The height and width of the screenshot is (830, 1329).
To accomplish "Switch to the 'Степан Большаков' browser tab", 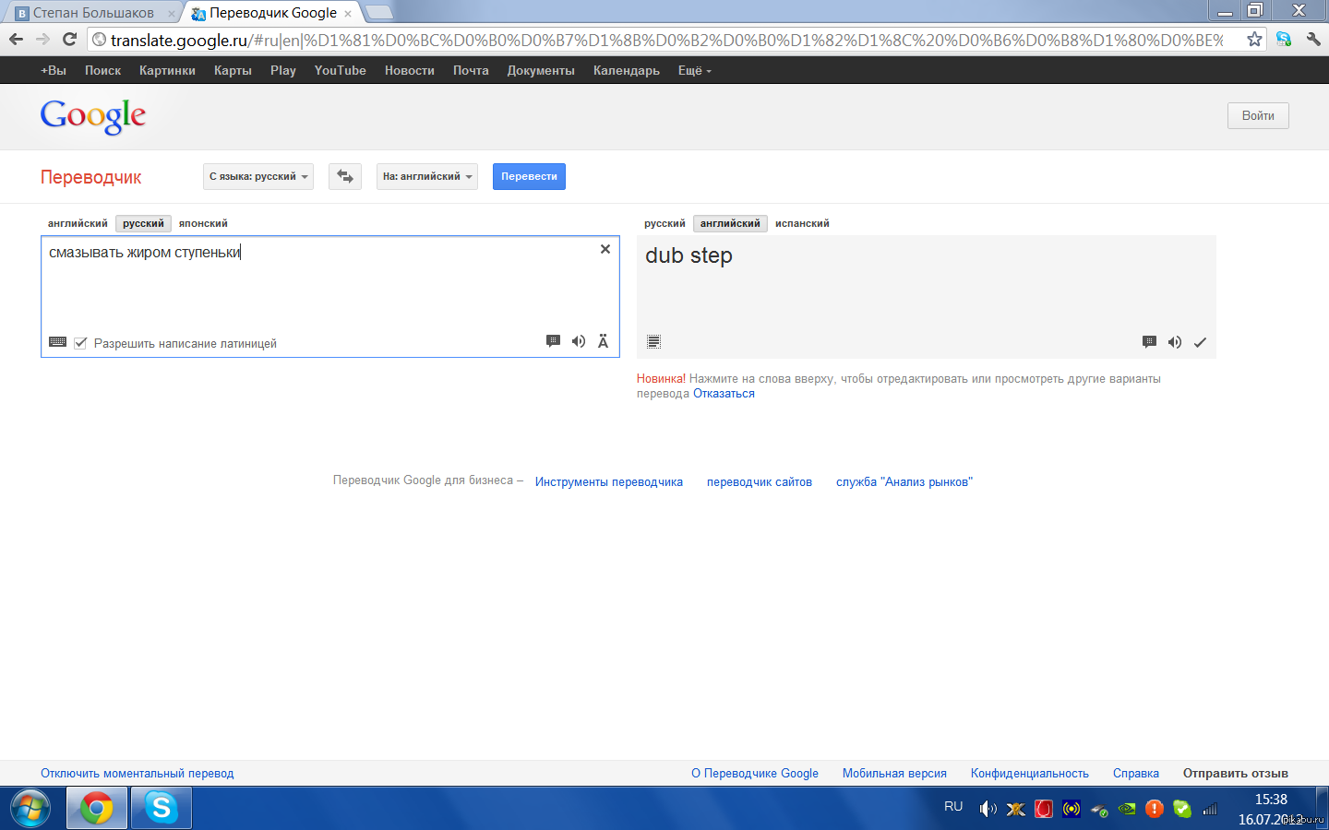I will coord(93,13).
